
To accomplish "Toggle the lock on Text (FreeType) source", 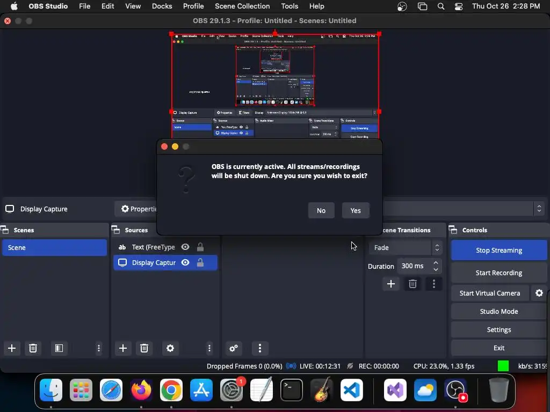I will [x=200, y=247].
